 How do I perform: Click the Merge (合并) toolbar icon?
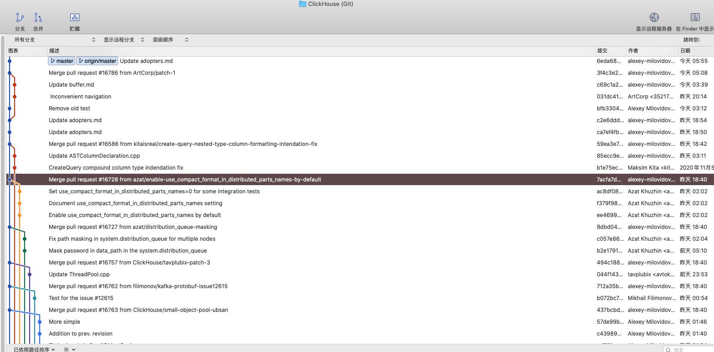[x=38, y=18]
